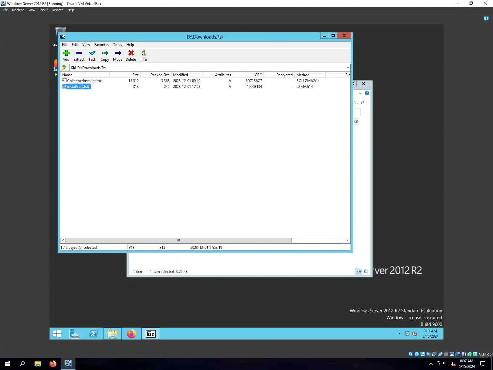Click the right scroll arrow in 7-Zip
The height and width of the screenshot is (370, 493).
pos(347,240)
